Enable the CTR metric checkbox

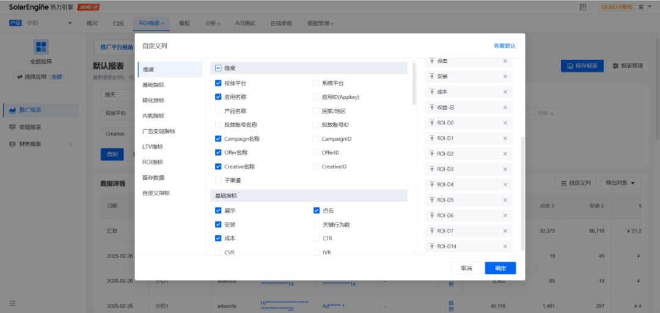tap(317, 238)
